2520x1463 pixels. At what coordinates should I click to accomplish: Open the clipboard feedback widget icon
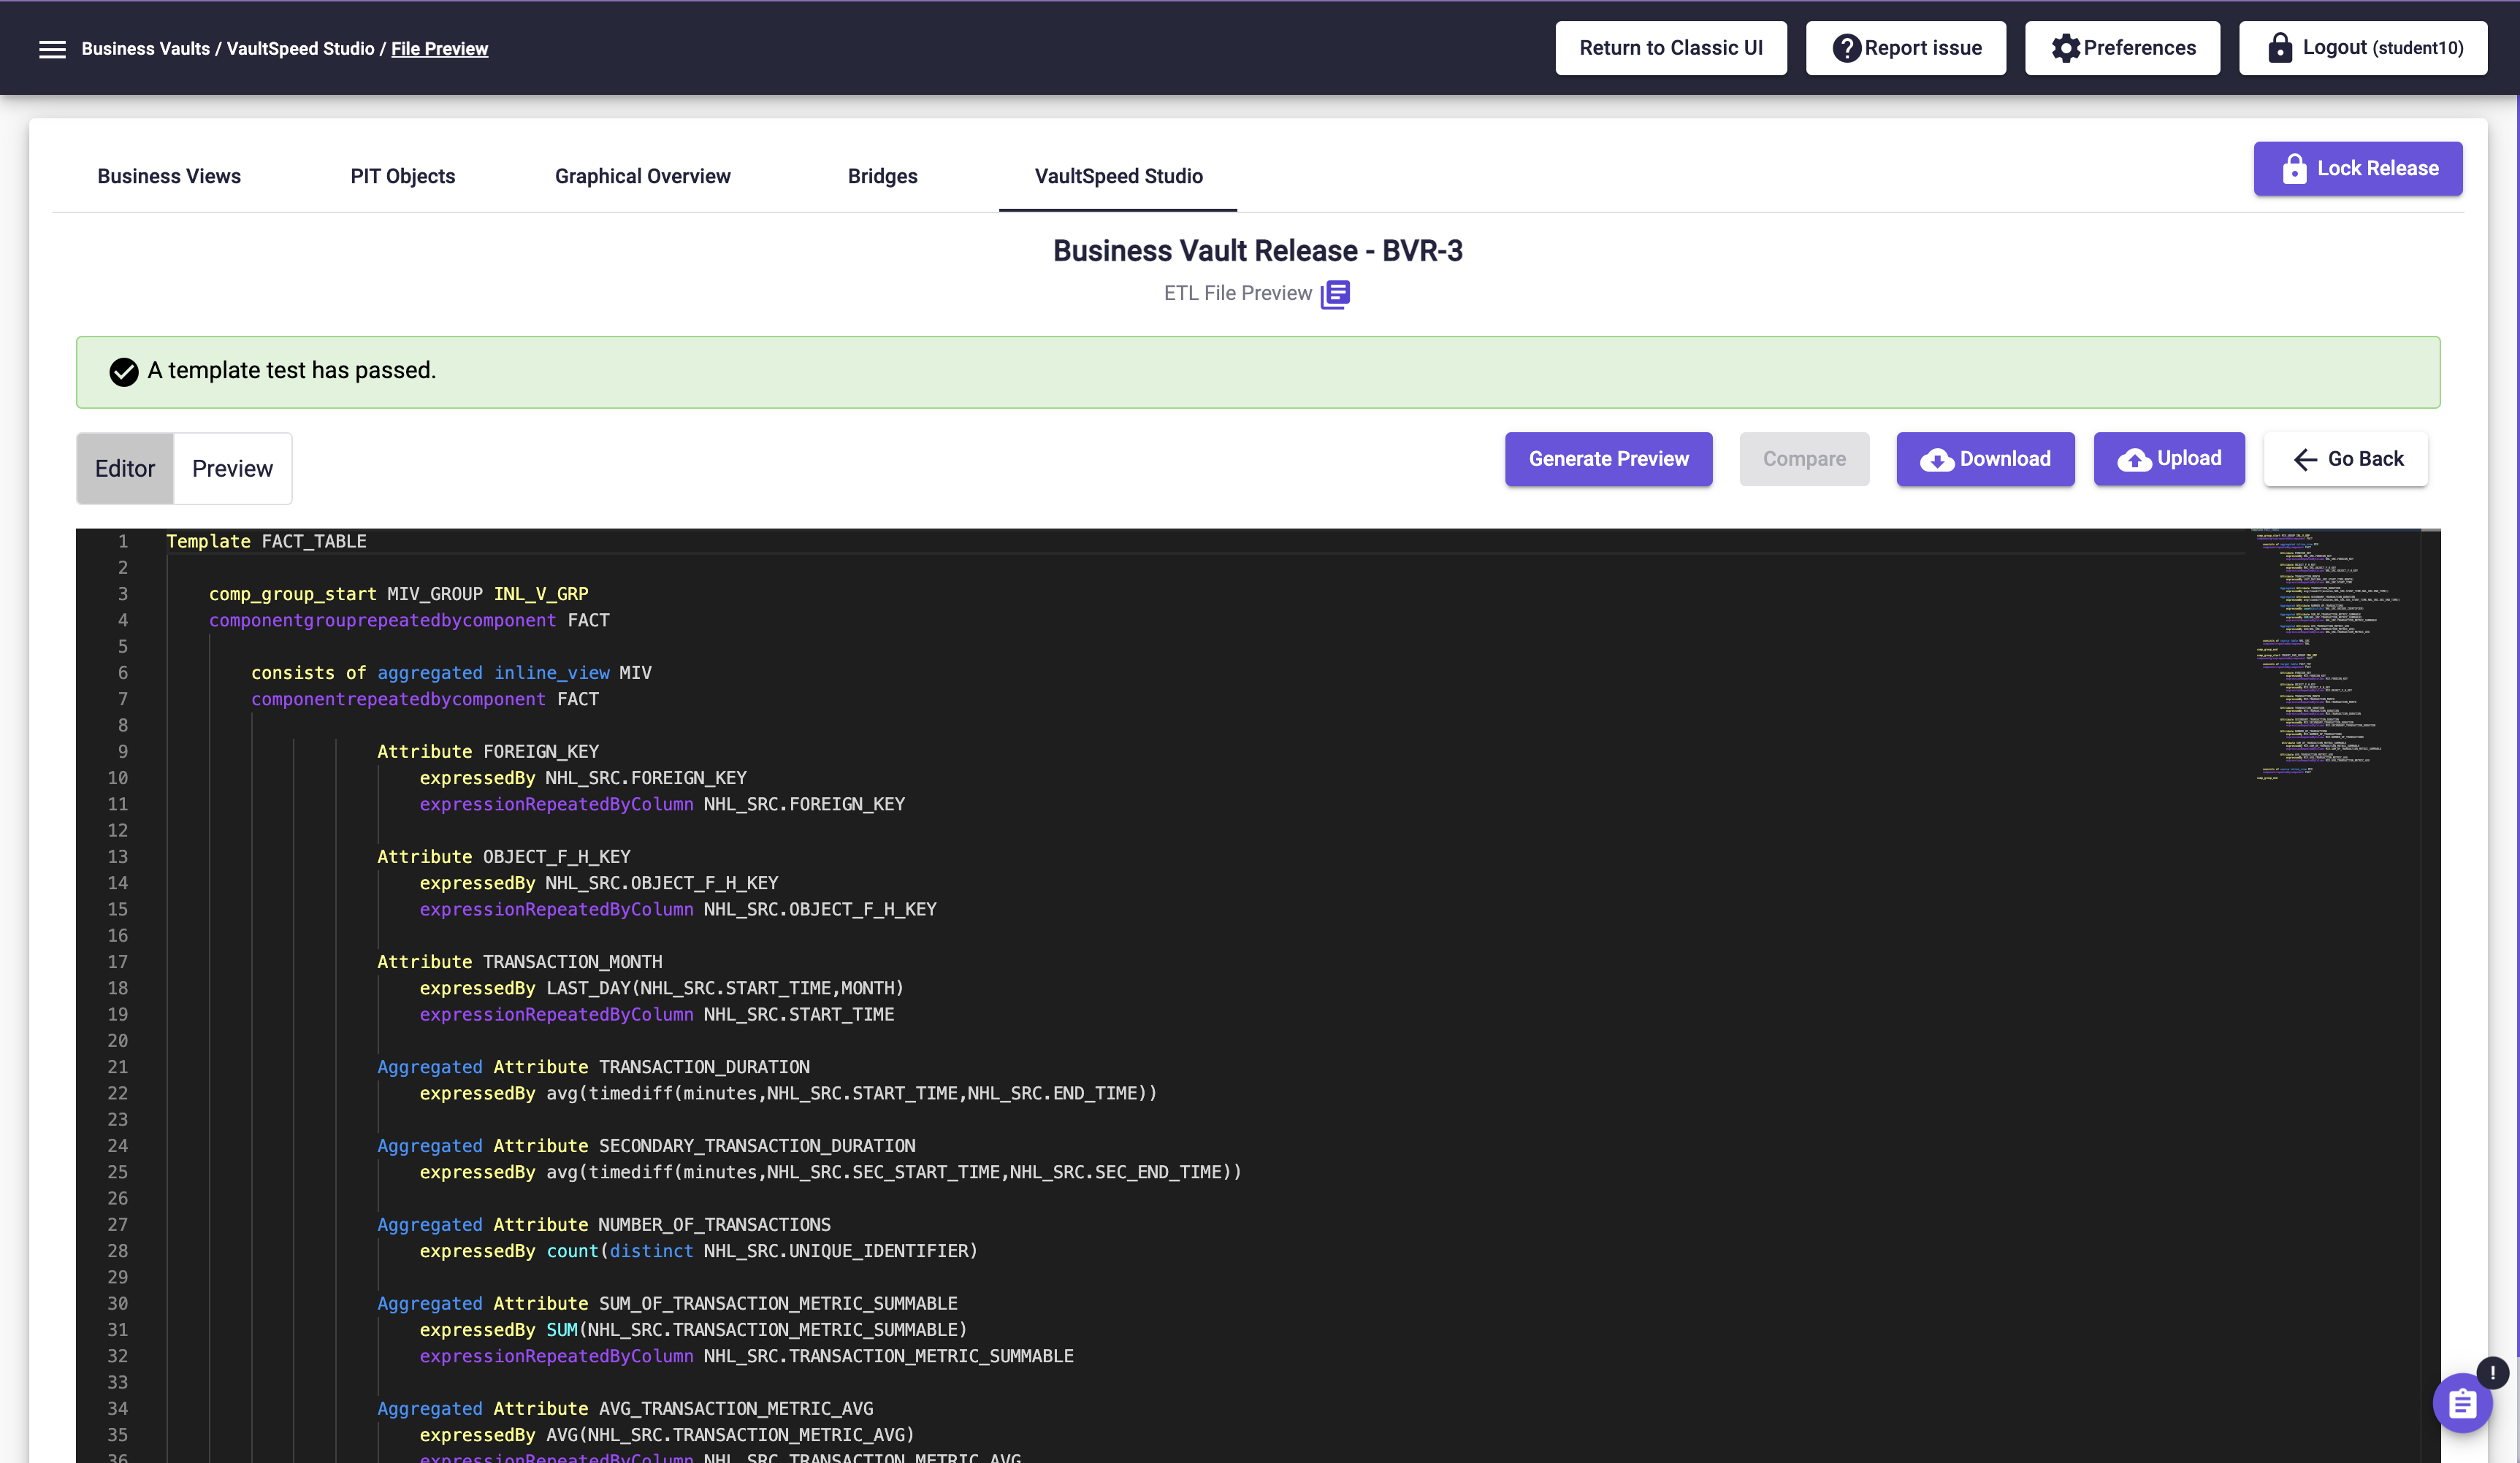tap(2462, 1404)
